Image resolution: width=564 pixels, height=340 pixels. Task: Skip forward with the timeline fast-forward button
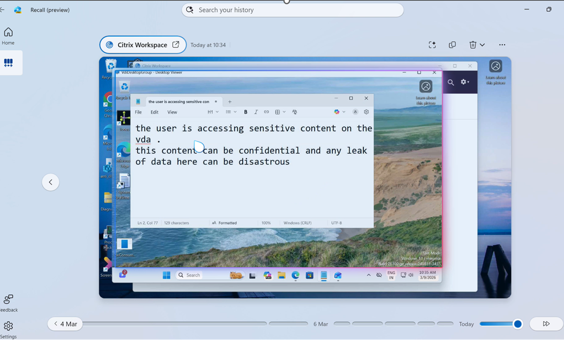tap(546, 324)
